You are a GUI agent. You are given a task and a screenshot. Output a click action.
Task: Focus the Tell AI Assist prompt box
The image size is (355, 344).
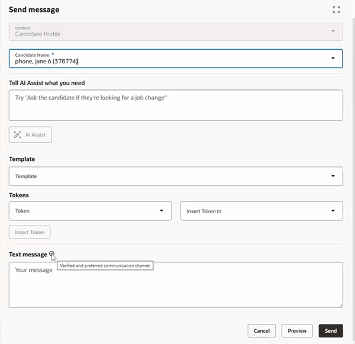(x=176, y=105)
